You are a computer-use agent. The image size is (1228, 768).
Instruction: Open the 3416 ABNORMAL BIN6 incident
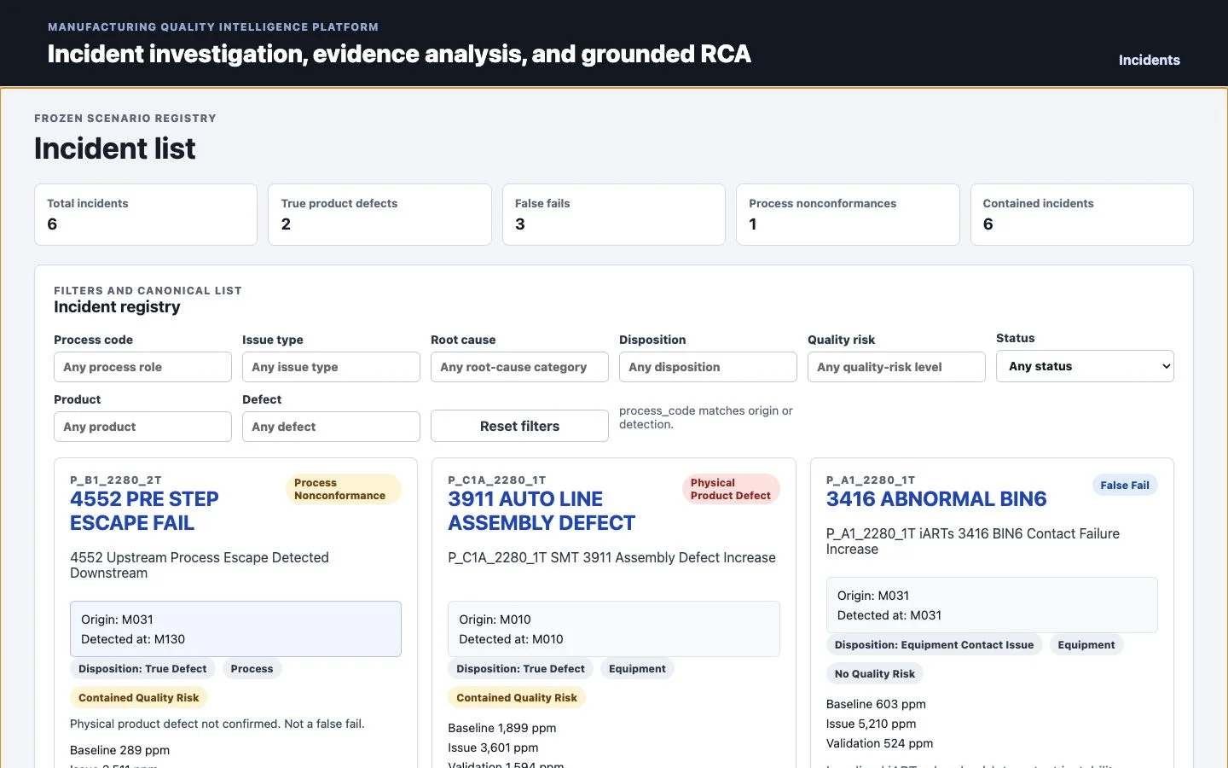(x=936, y=499)
